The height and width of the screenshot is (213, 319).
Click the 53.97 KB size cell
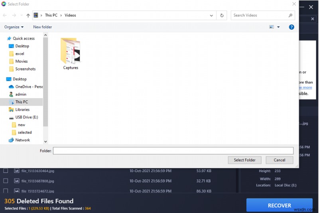tap(204, 171)
